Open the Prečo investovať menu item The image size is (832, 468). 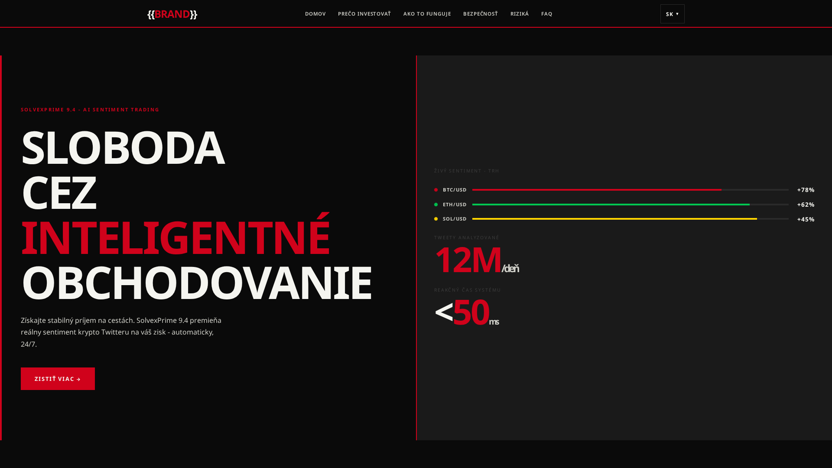click(364, 14)
